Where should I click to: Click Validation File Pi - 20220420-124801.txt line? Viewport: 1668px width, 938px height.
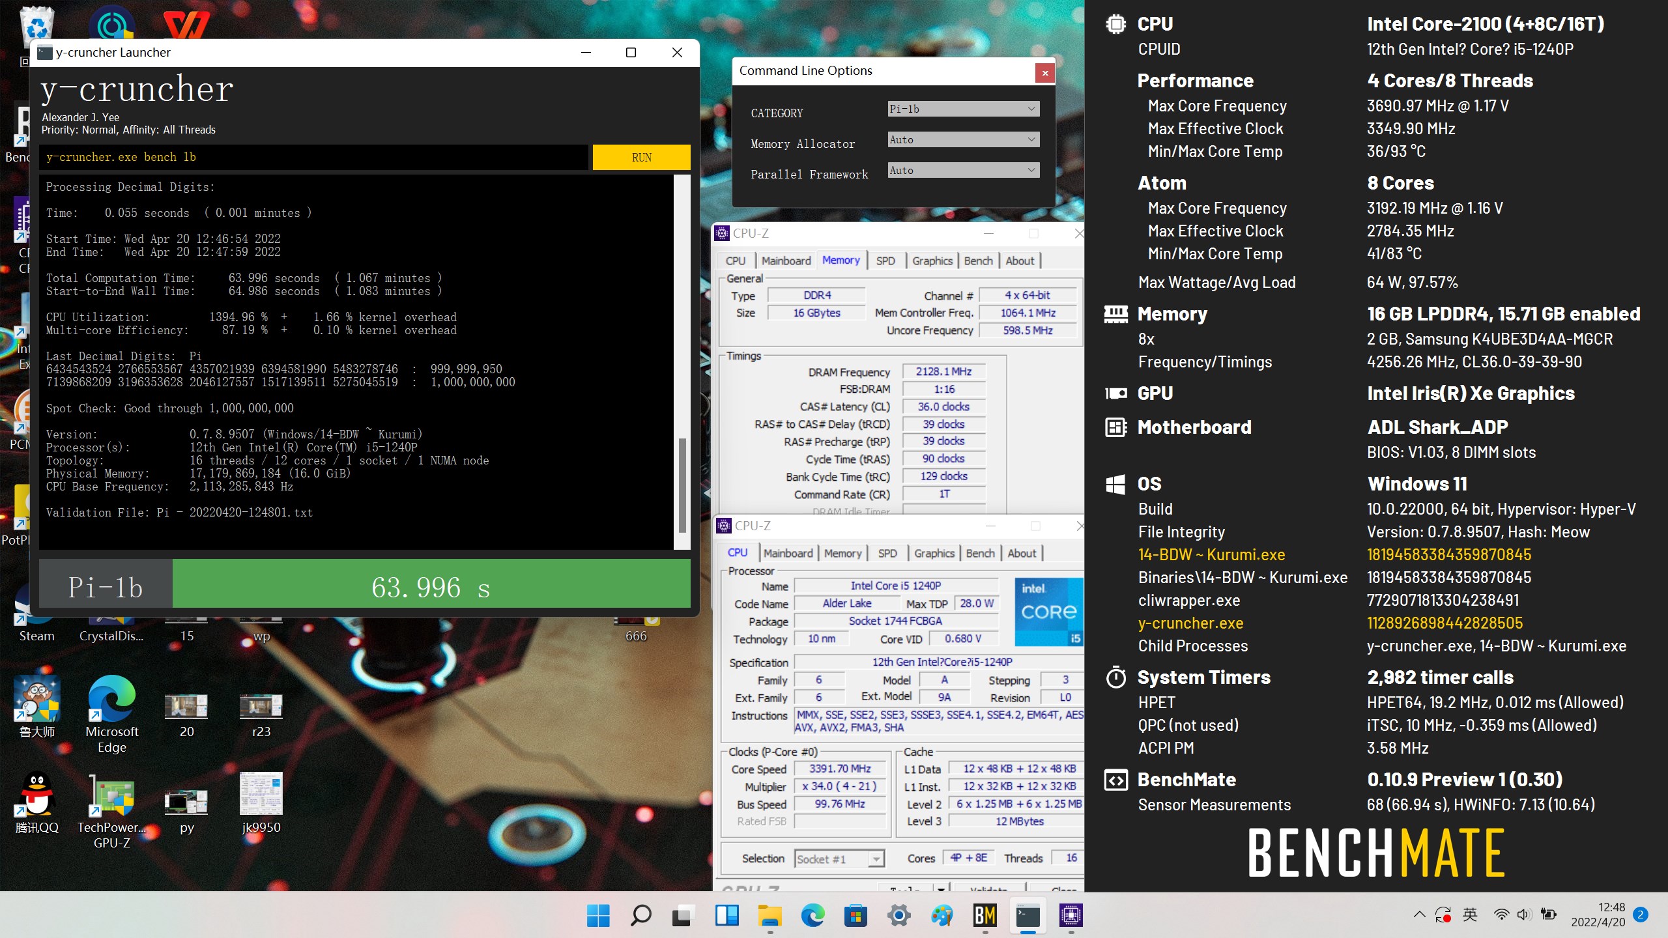pos(179,512)
